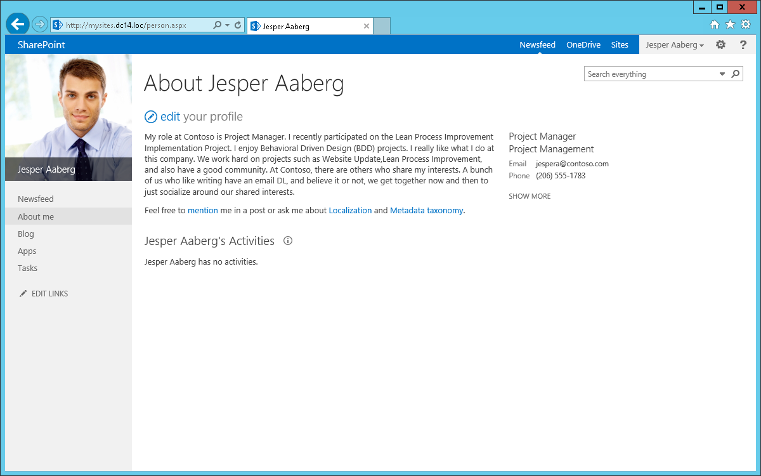Viewport: 761px width, 476px height.
Task: Click the browser Forward arrow button
Action: (39, 25)
